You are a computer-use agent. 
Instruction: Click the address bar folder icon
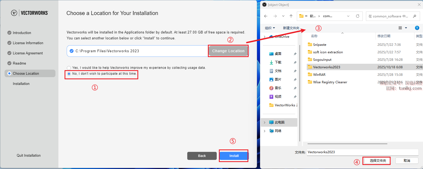(301, 16)
